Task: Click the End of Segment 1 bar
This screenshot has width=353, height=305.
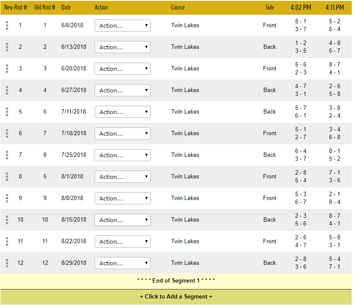Action: pyautogui.click(x=176, y=281)
